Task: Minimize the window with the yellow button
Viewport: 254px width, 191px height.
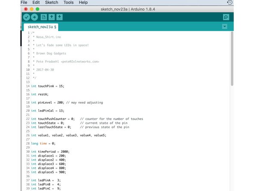Action: pyautogui.click(x=32, y=9)
